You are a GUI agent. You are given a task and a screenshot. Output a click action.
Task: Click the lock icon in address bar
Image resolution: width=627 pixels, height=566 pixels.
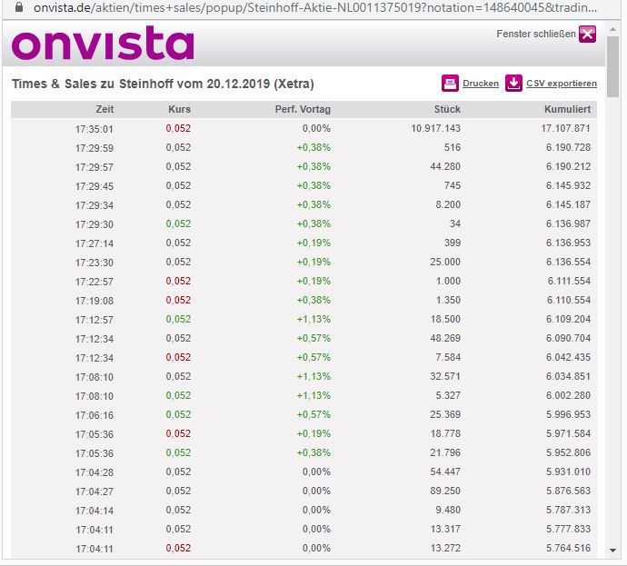tap(19, 7)
